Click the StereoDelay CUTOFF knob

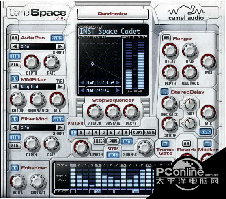tap(169, 124)
